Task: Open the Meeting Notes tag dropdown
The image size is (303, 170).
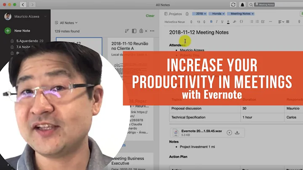Action: tap(241, 14)
